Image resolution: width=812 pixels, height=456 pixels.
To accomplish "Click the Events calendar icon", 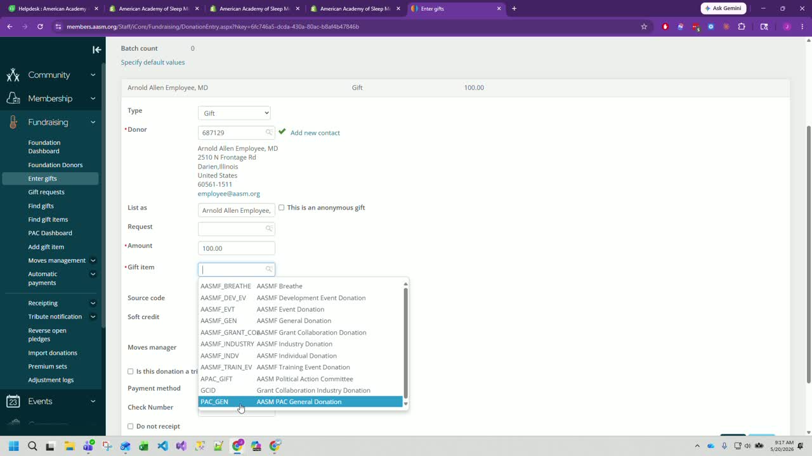I will [x=13, y=401].
